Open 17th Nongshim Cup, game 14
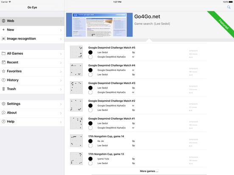The image size is (234, 175). [x=106, y=136]
